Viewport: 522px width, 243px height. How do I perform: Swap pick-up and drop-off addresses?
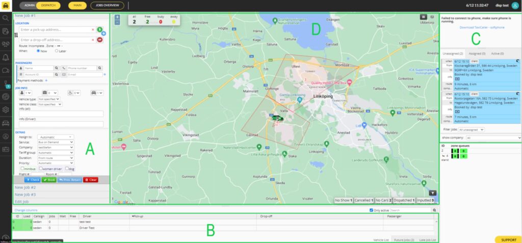coord(15,35)
